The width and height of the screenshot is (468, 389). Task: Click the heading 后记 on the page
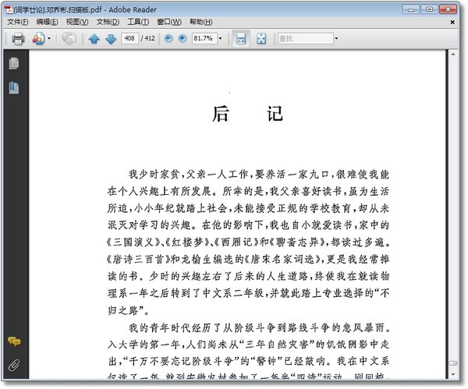247,114
